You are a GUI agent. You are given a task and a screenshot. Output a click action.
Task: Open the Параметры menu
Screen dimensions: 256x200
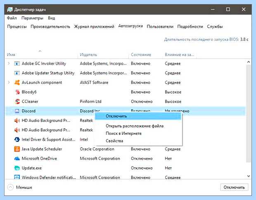(32, 18)
